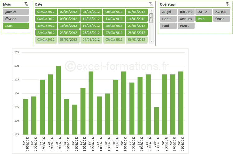The width and height of the screenshot is (233, 154).
Task: Select février in the Mois slicer
Action: click(16, 19)
